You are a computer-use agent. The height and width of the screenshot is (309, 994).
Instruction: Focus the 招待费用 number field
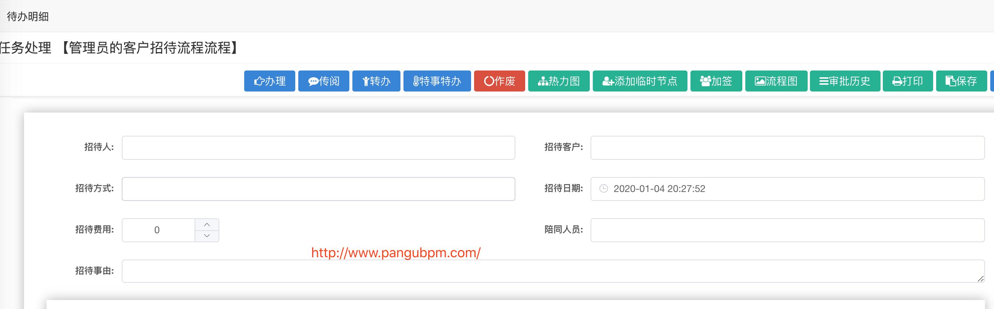pos(158,230)
